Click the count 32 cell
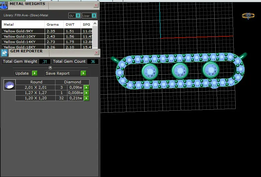This screenshot has width=261, height=177. (61, 98)
